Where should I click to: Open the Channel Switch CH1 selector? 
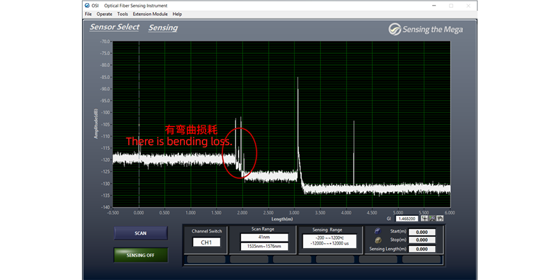[207, 243]
